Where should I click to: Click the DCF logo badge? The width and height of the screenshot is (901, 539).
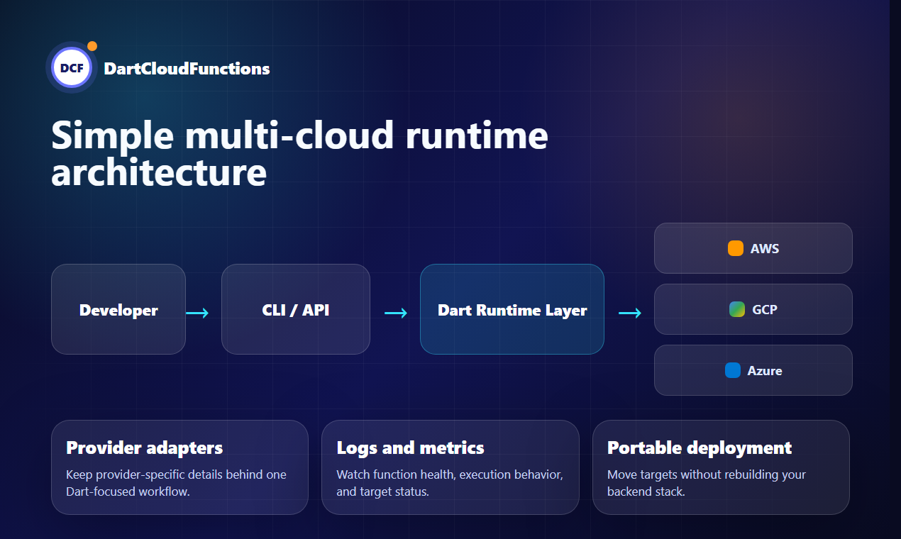click(x=71, y=69)
